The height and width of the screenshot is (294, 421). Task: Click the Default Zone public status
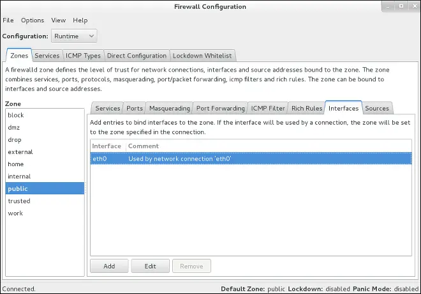[x=253, y=289]
